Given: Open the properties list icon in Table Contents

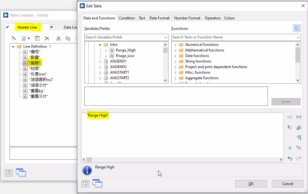Looking at the screenshot, I should click(37, 38).
